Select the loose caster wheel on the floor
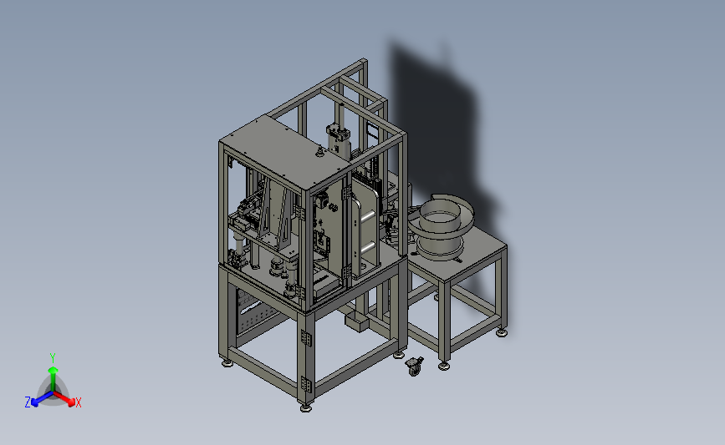This screenshot has height=445, width=725. [414, 366]
